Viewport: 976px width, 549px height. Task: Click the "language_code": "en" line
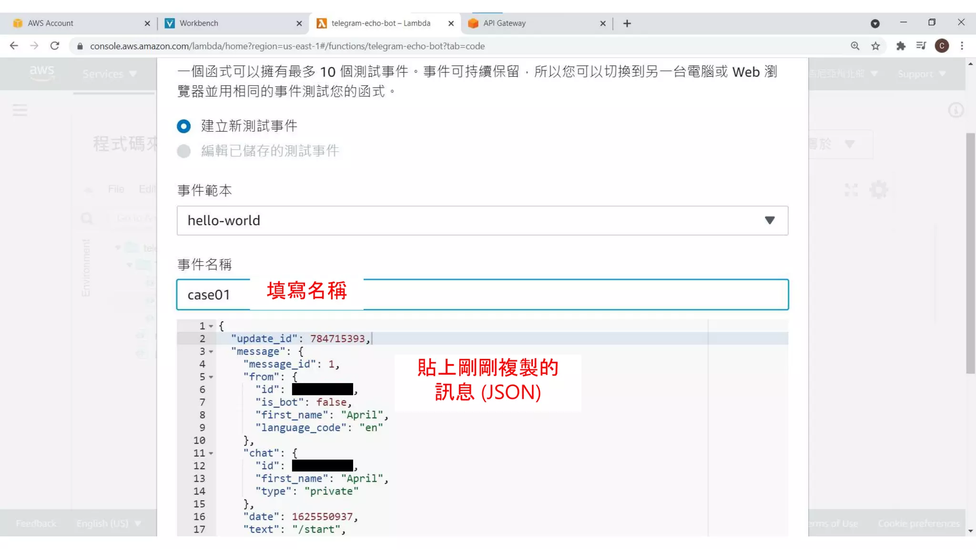click(319, 427)
